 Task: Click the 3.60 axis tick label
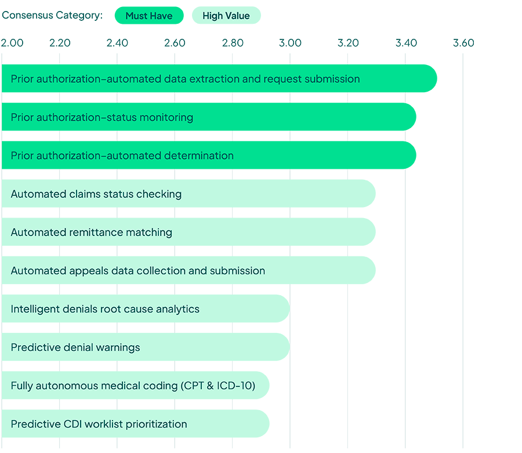[x=463, y=43]
